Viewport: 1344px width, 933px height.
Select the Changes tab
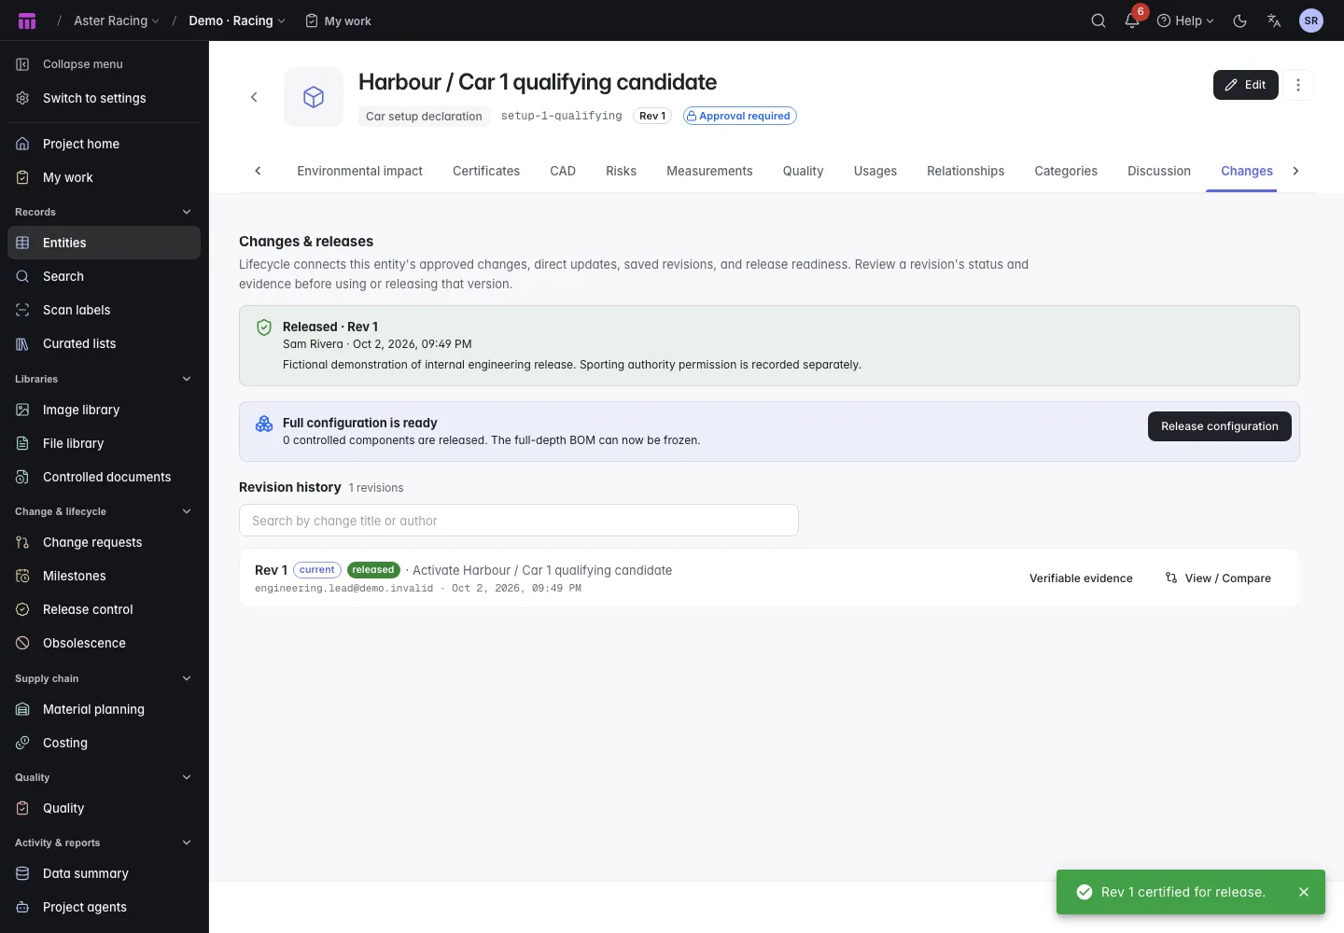pos(1247,171)
